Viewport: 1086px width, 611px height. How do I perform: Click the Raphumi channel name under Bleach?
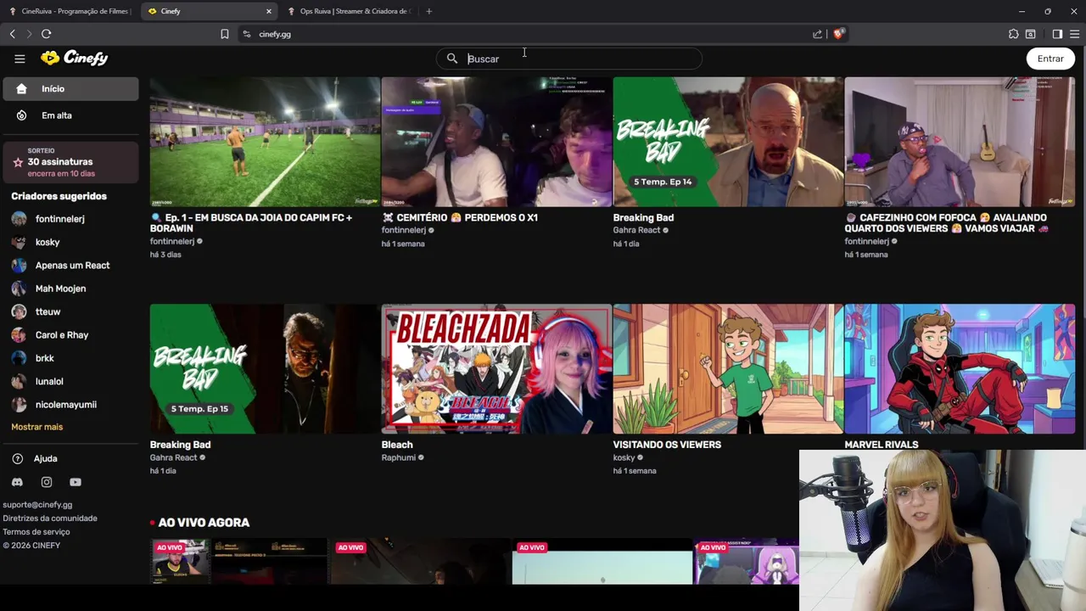pyautogui.click(x=399, y=457)
